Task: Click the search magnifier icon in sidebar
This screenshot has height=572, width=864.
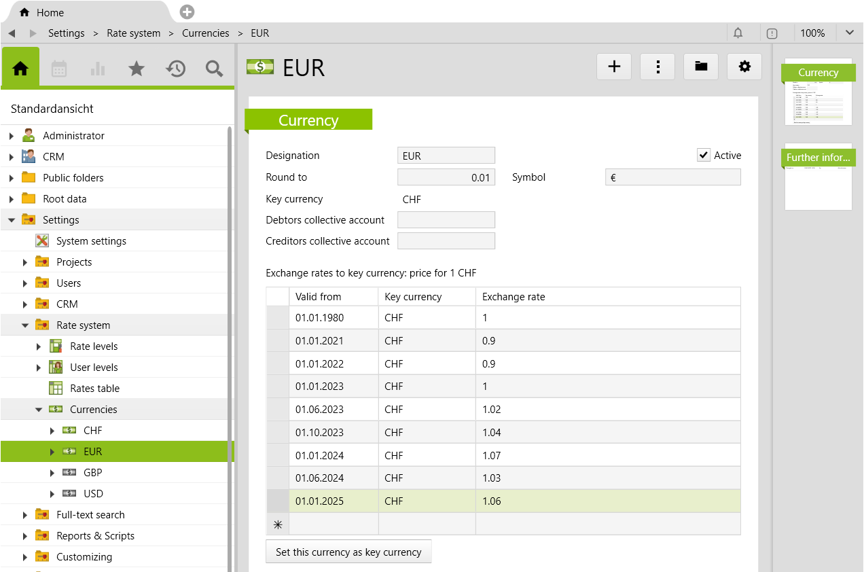Action: point(214,68)
